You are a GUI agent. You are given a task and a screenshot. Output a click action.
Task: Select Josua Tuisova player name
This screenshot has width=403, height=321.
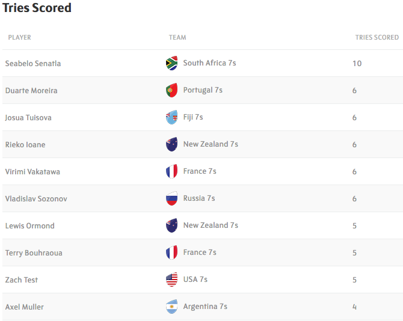[x=28, y=118]
